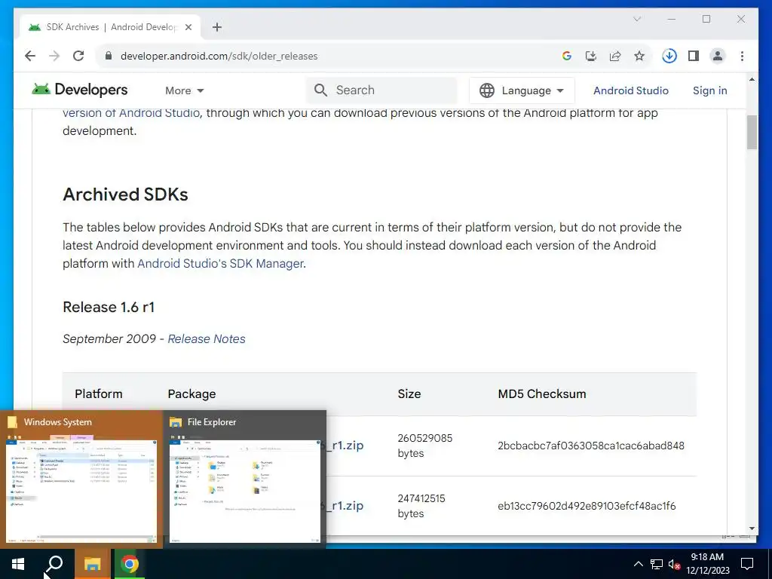The width and height of the screenshot is (772, 579).
Task: Open the Chrome profile avatar
Action: 718,56
